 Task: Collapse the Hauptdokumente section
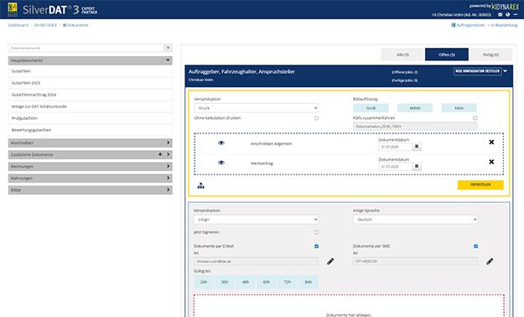pos(91,60)
